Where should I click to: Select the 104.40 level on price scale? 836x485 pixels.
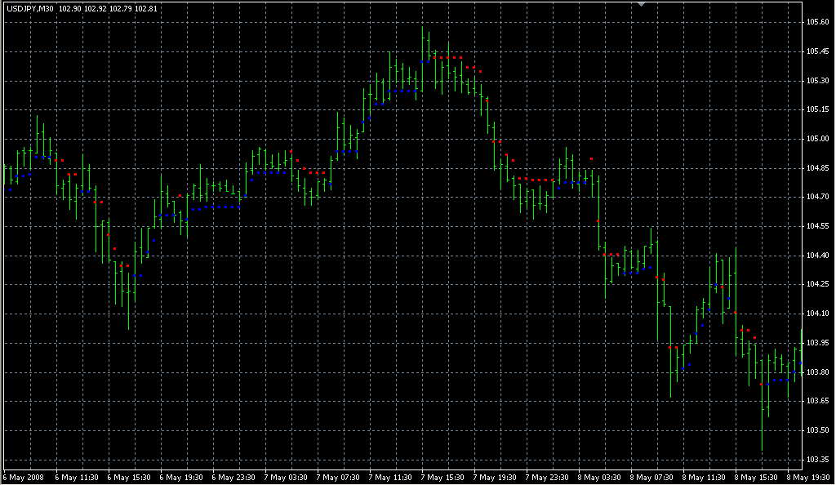point(819,256)
